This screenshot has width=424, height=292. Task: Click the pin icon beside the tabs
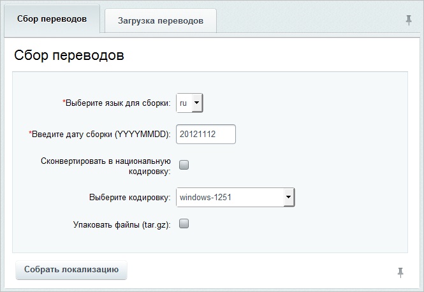[x=409, y=20]
